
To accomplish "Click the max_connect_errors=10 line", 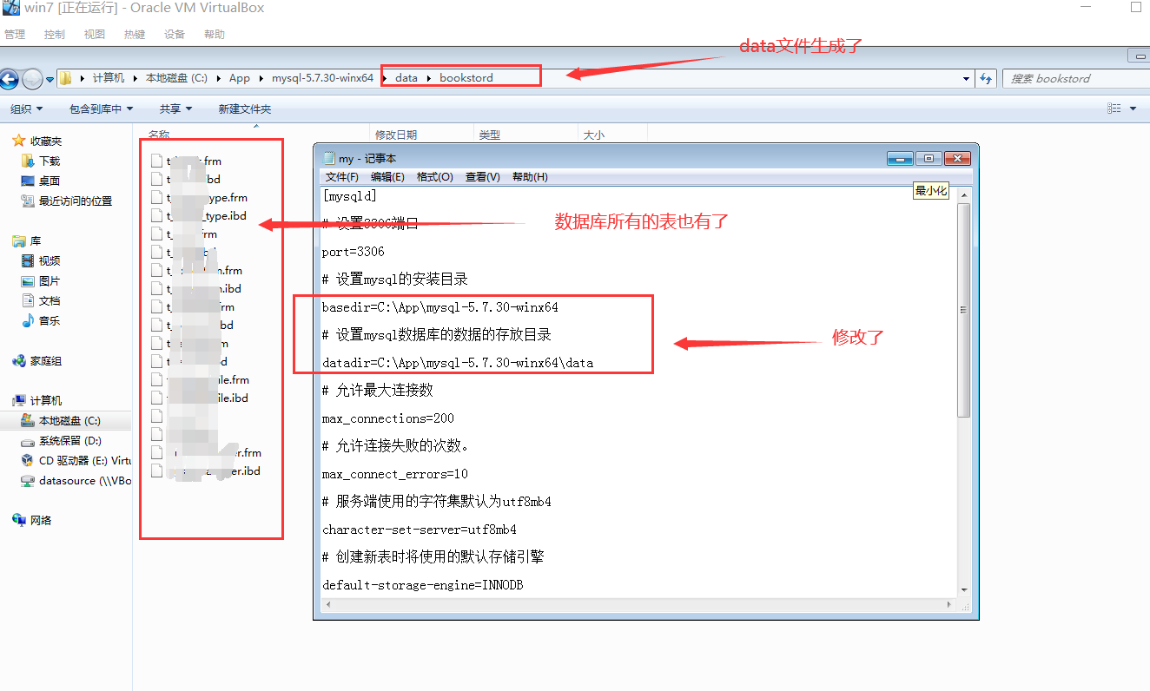I will click(395, 474).
